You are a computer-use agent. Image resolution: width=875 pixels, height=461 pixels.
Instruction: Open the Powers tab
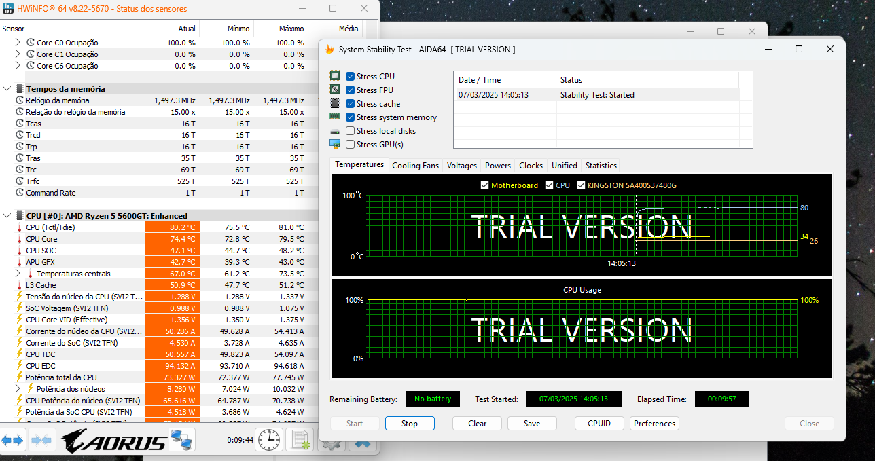[498, 166]
